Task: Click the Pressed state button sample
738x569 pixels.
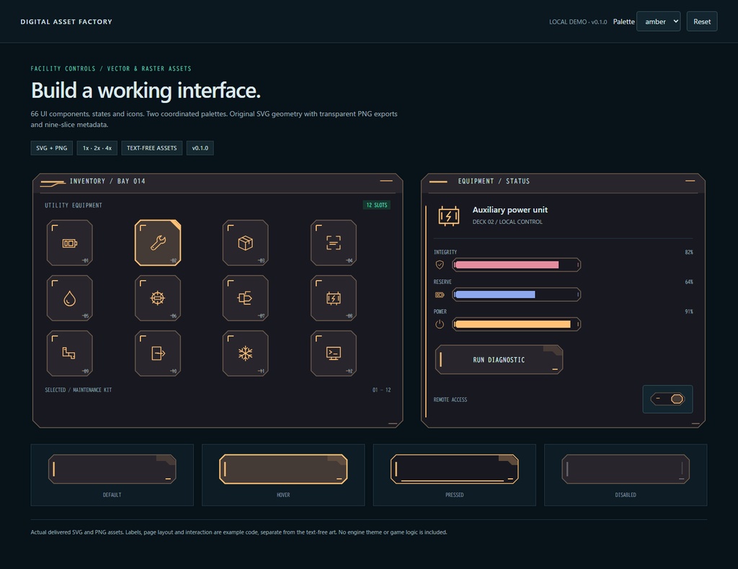Action: click(455, 469)
